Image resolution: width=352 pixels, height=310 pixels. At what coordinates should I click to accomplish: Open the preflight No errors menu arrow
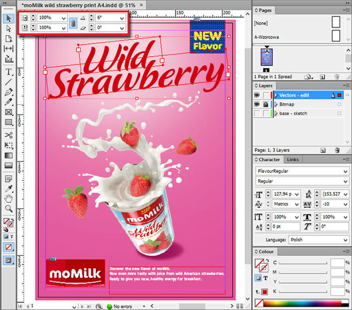point(144,306)
